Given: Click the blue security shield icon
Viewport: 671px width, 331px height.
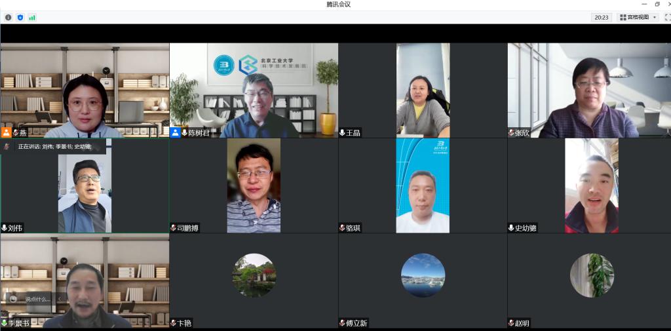Looking at the screenshot, I should coord(20,17).
